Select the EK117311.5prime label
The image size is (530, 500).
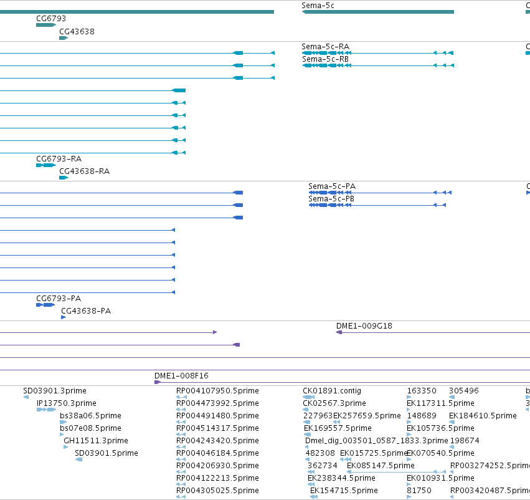(x=440, y=403)
